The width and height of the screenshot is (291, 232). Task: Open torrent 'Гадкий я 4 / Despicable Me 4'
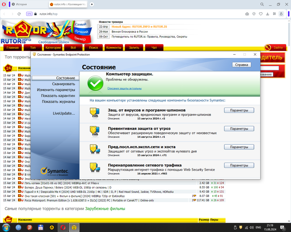coord(99,192)
